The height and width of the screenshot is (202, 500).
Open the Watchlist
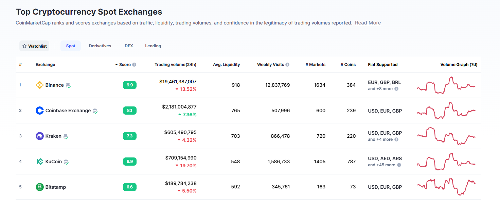(x=34, y=46)
